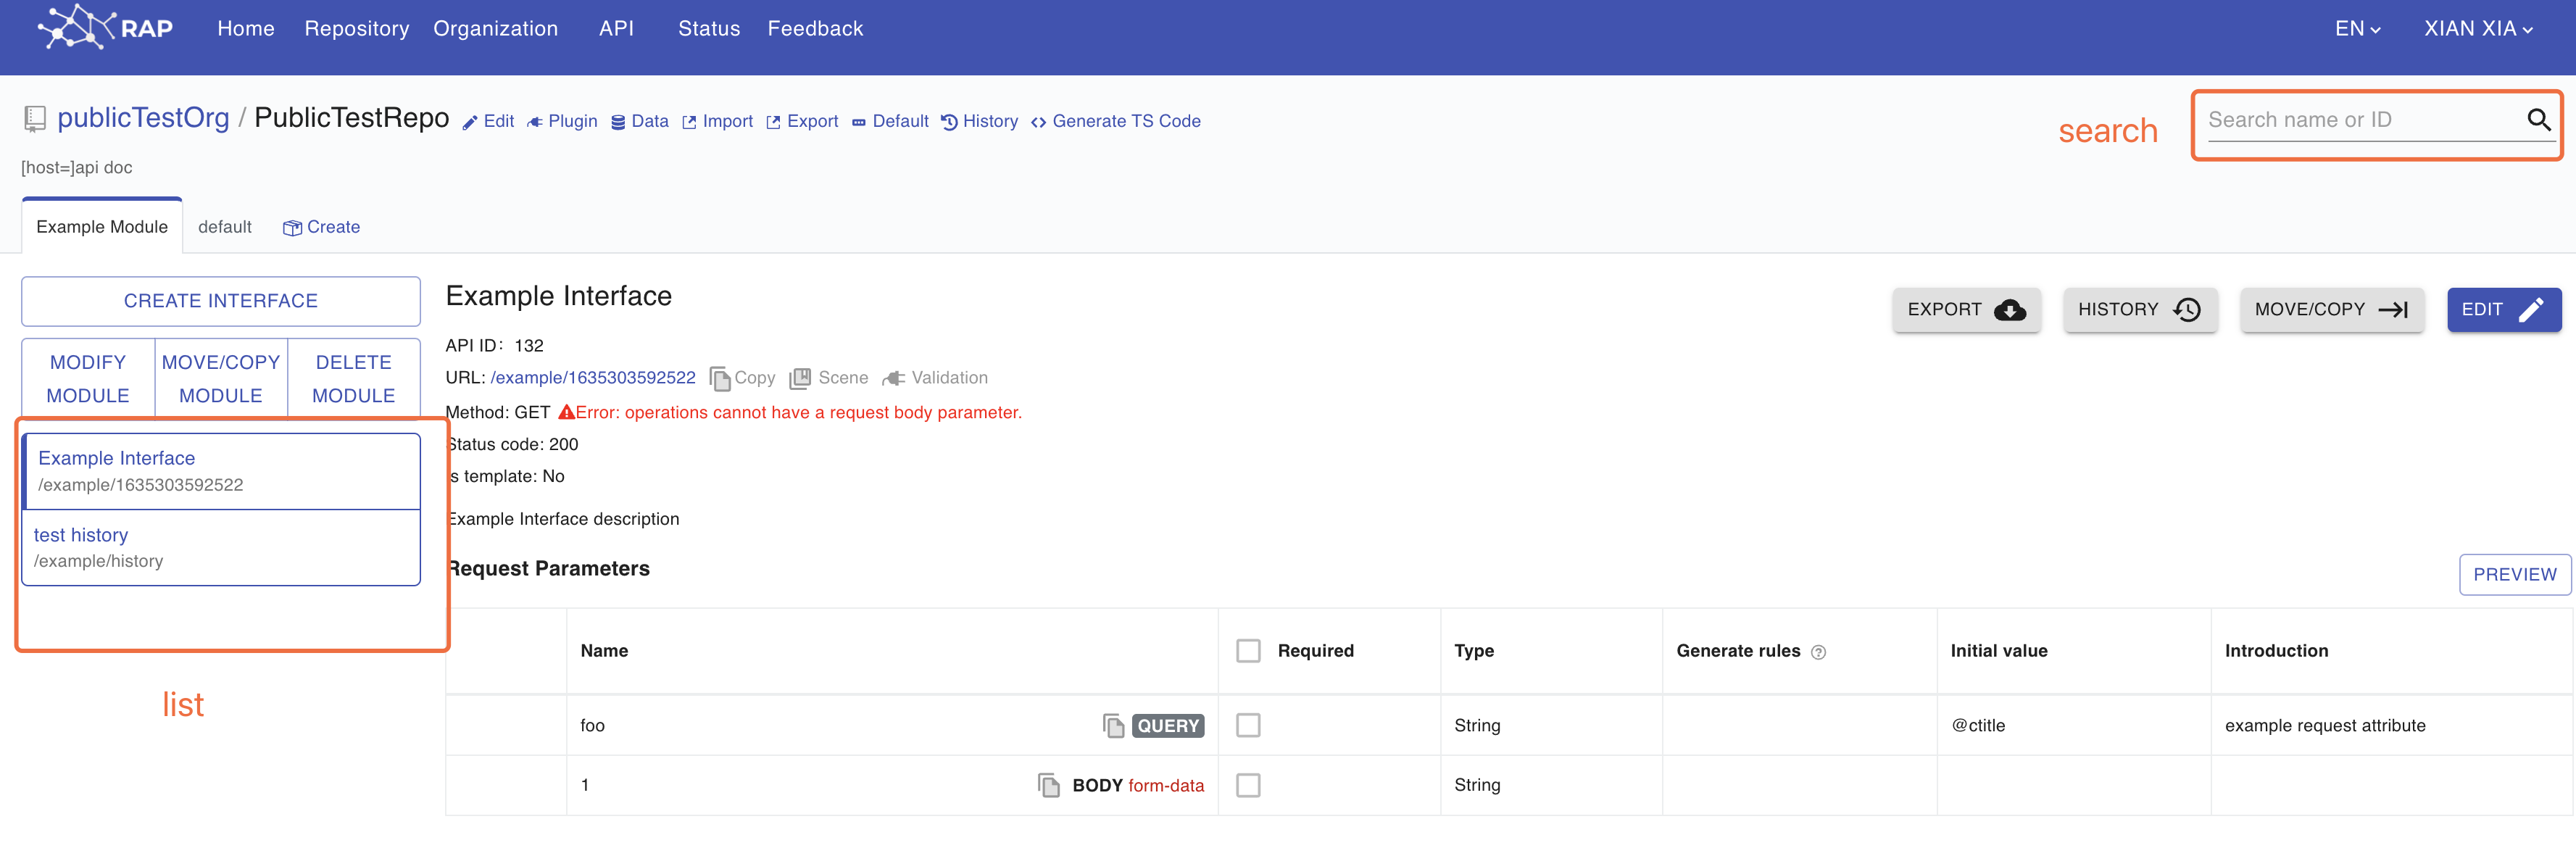This screenshot has height=848, width=2576.
Task: Click the Validation plug icon
Action: tap(893, 378)
